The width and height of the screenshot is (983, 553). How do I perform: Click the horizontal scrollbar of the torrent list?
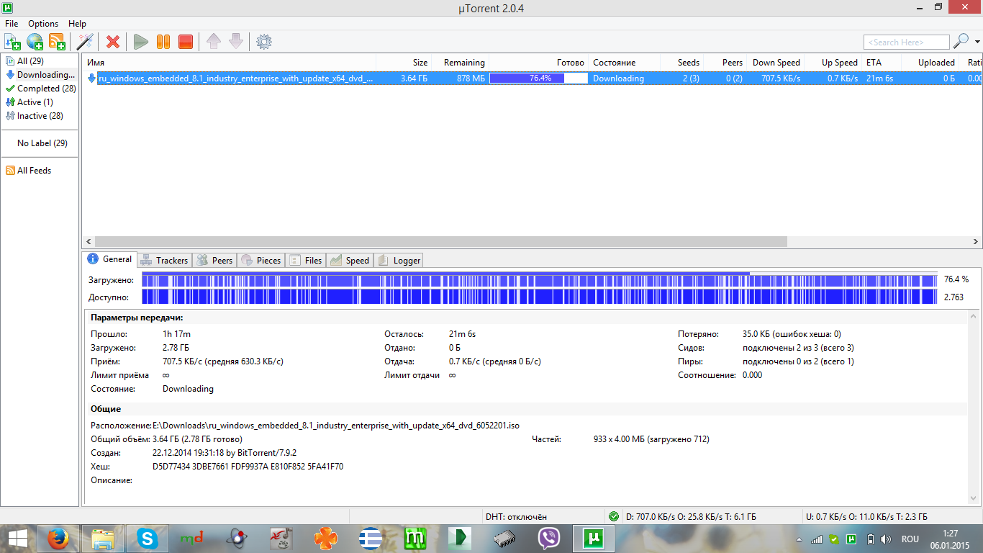pos(440,242)
